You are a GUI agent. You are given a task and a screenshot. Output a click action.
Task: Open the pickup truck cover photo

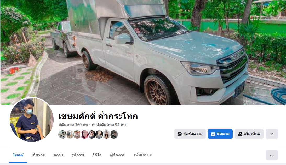tap(143, 52)
